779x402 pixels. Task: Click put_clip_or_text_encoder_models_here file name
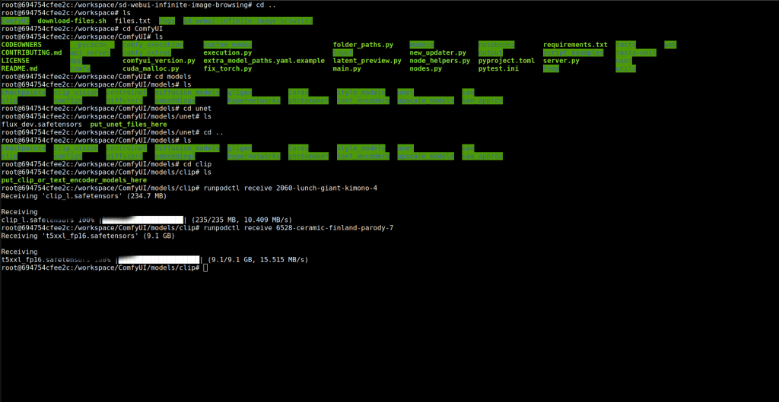pos(74,180)
